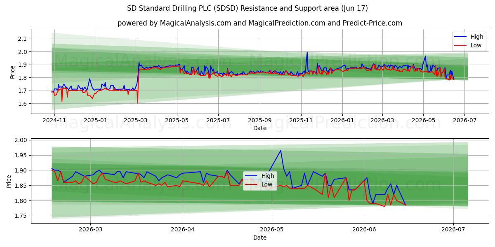Click the top chart '2026-07' tick label

pyautogui.click(x=464, y=121)
